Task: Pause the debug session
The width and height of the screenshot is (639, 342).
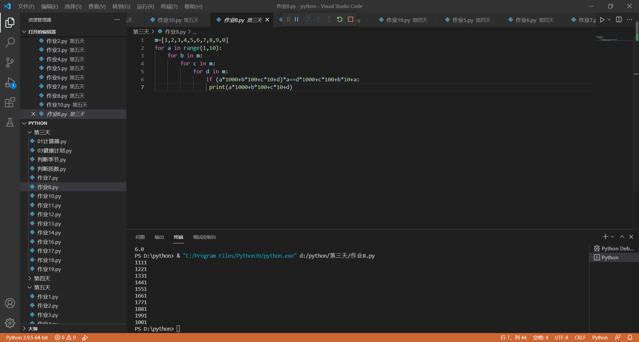Action: click(296, 19)
